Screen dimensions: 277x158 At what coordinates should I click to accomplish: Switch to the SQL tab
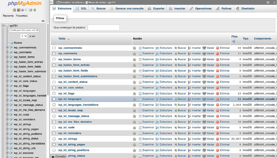coord(81,8)
